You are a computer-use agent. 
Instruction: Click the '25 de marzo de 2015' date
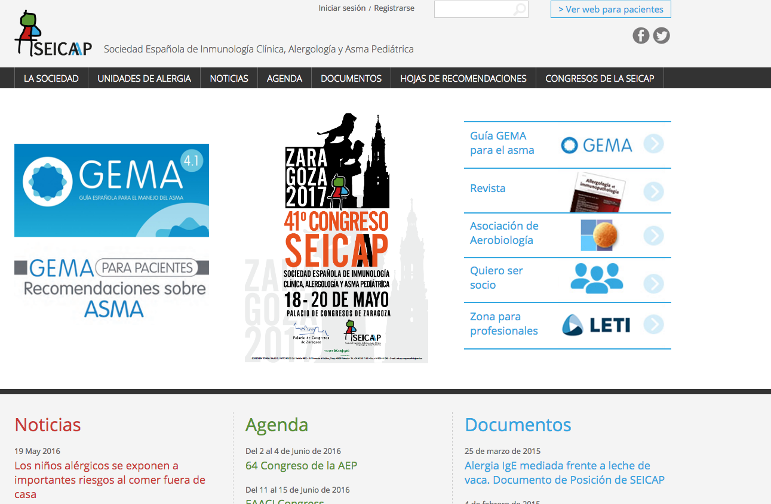click(503, 451)
